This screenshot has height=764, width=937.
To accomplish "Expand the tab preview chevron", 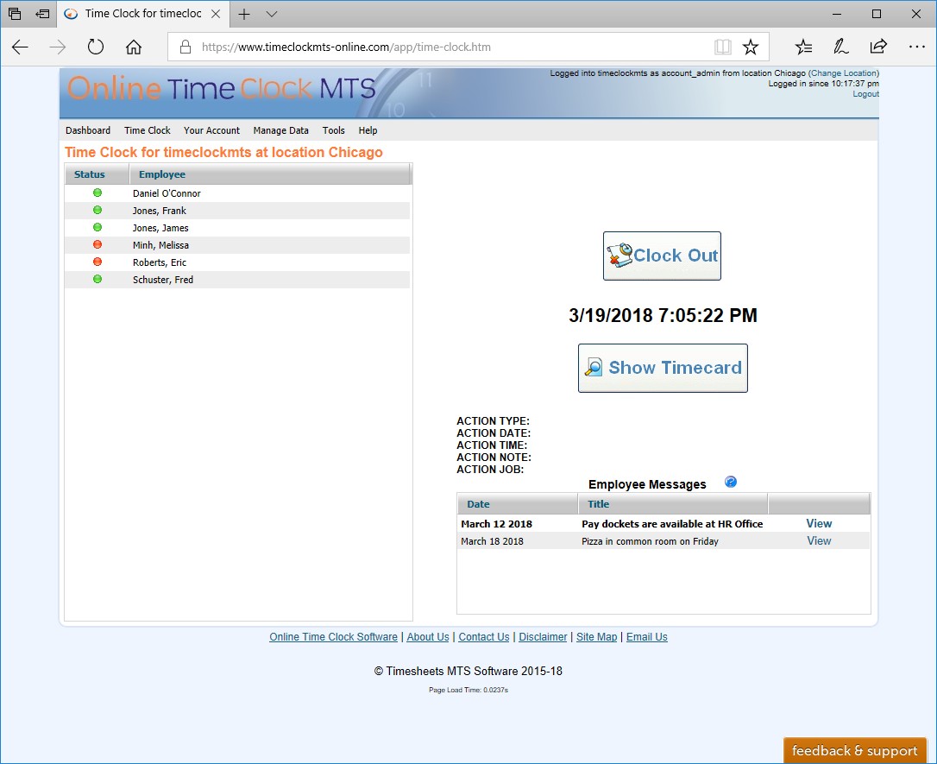I will (272, 14).
